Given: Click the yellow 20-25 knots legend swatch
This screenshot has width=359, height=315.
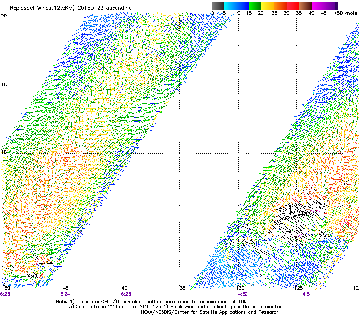Looking at the screenshot, I should point(268,6).
